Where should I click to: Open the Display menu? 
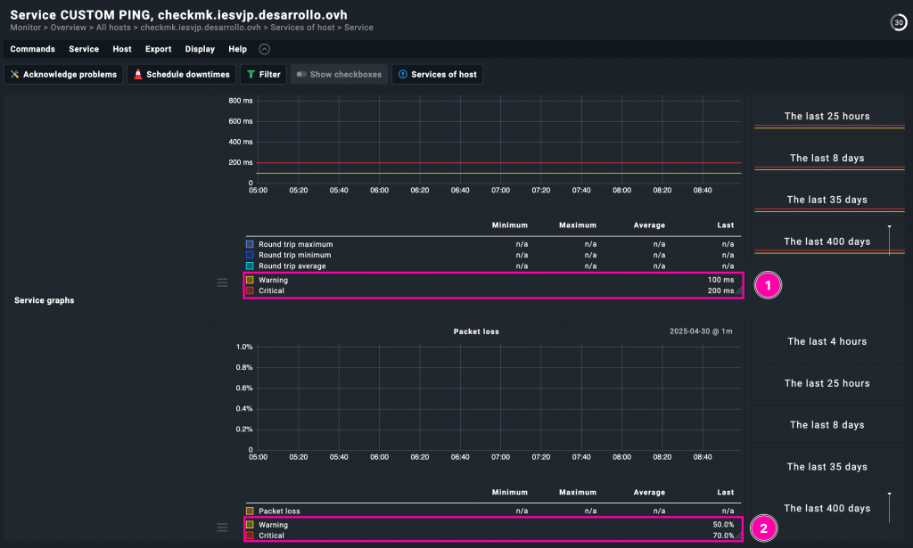(x=200, y=49)
